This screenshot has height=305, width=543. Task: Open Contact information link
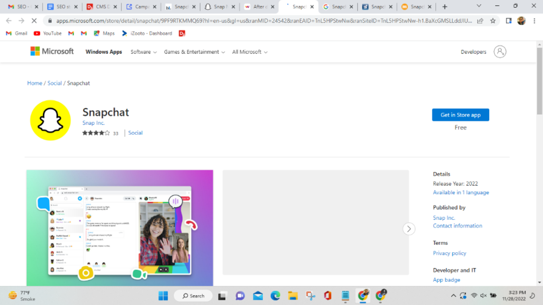pos(457,226)
